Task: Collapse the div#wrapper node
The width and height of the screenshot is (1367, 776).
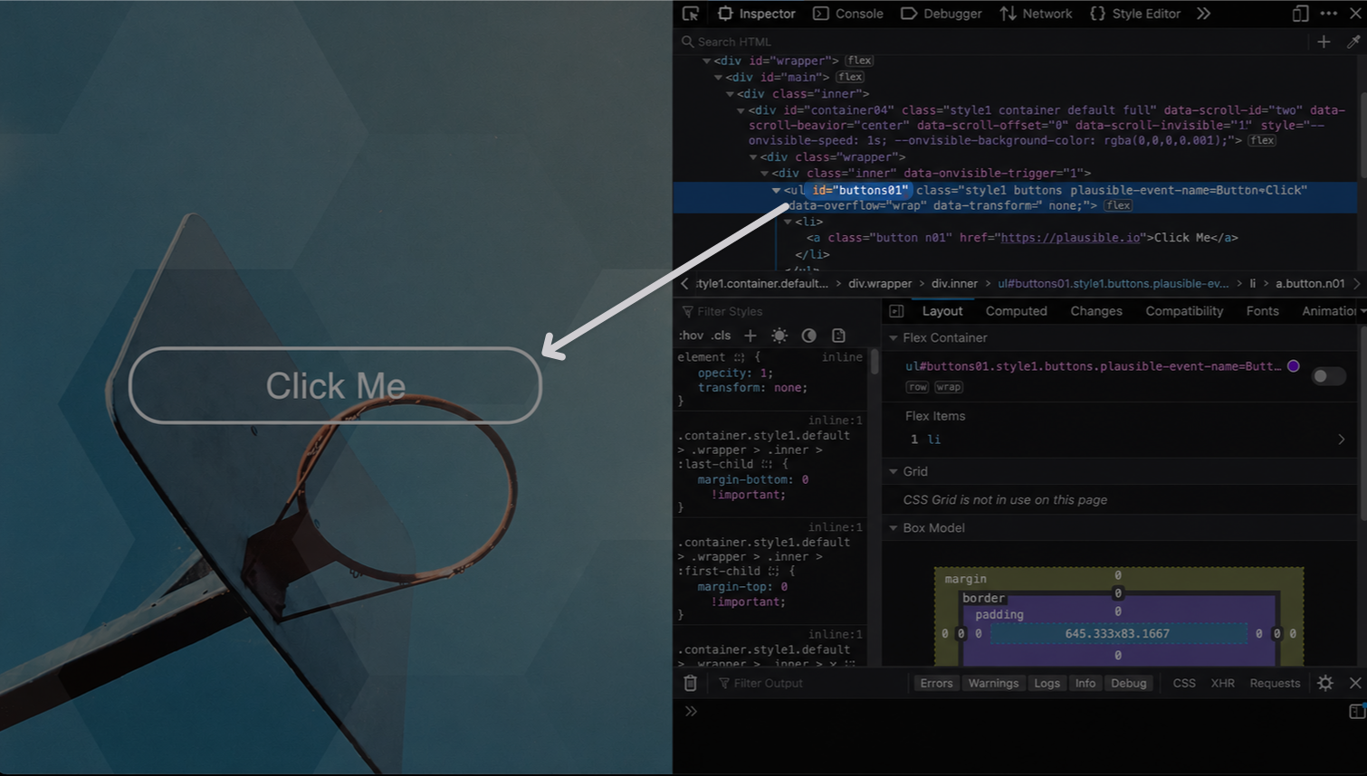Action: (706, 61)
